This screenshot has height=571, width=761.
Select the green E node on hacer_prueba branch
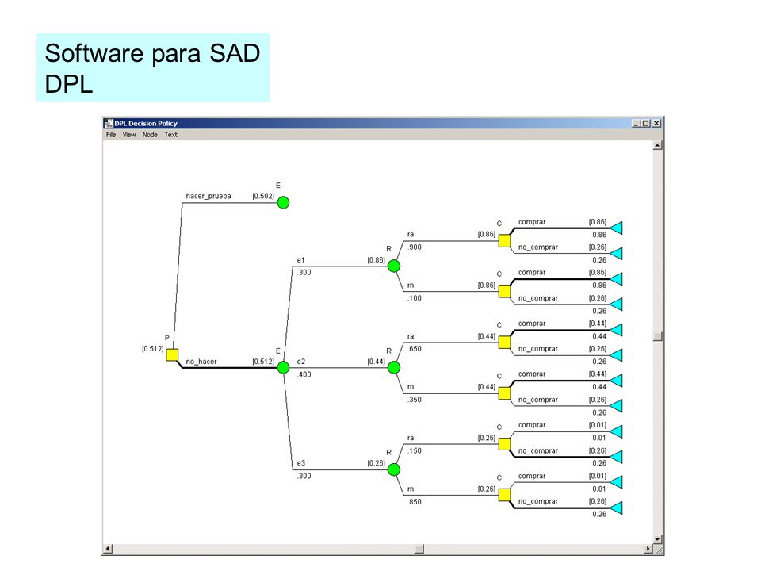coord(284,202)
